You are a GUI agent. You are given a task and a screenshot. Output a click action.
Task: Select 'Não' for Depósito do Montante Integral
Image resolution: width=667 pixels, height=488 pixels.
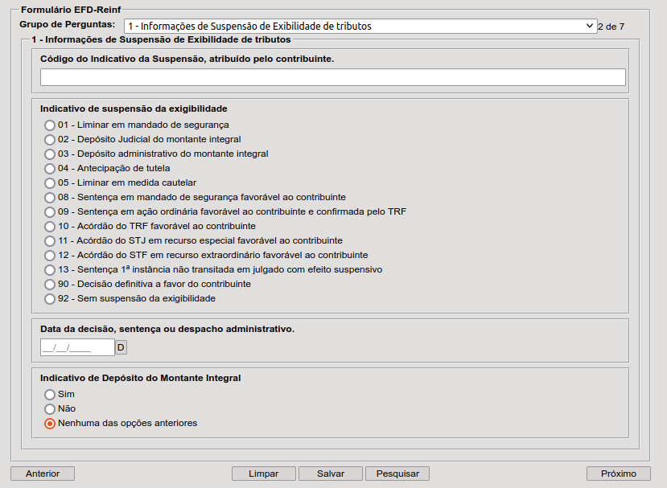coord(50,409)
